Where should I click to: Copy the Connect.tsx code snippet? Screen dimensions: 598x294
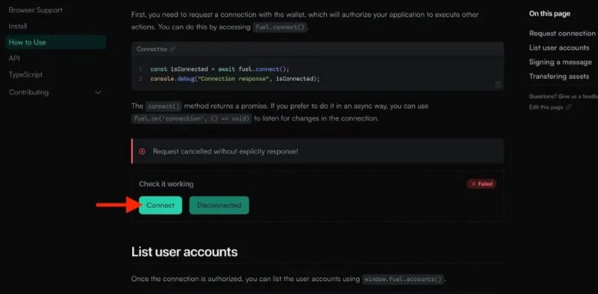click(498, 85)
